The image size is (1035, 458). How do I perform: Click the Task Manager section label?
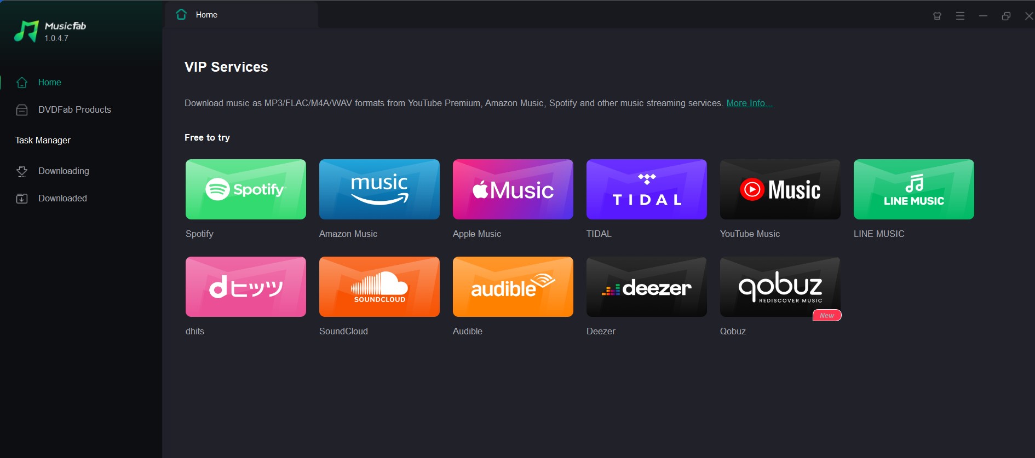[43, 140]
